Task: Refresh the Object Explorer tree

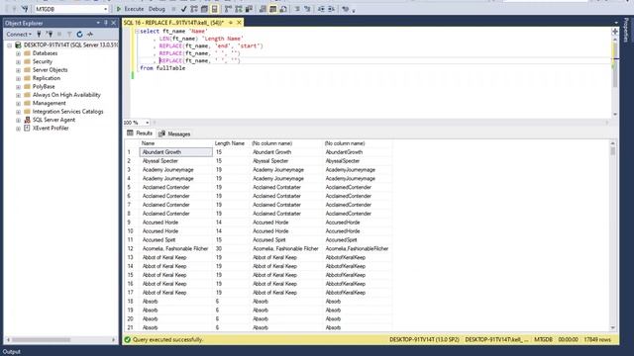Action: click(79, 35)
